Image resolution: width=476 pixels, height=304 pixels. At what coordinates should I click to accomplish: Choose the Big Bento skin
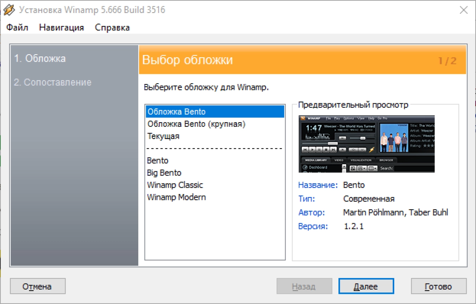click(215, 173)
